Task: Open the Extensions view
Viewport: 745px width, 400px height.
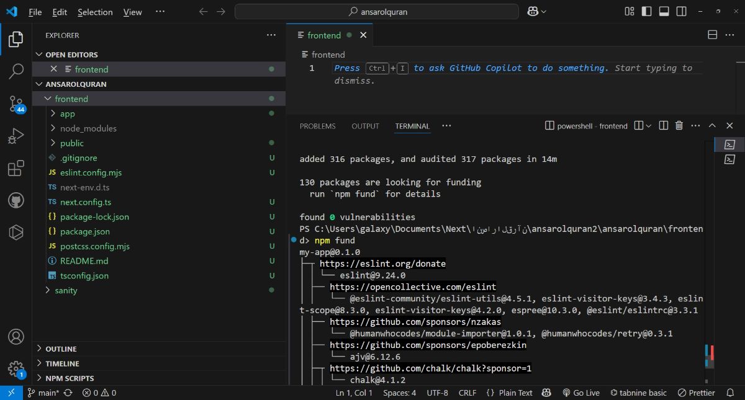Action: pyautogui.click(x=16, y=168)
